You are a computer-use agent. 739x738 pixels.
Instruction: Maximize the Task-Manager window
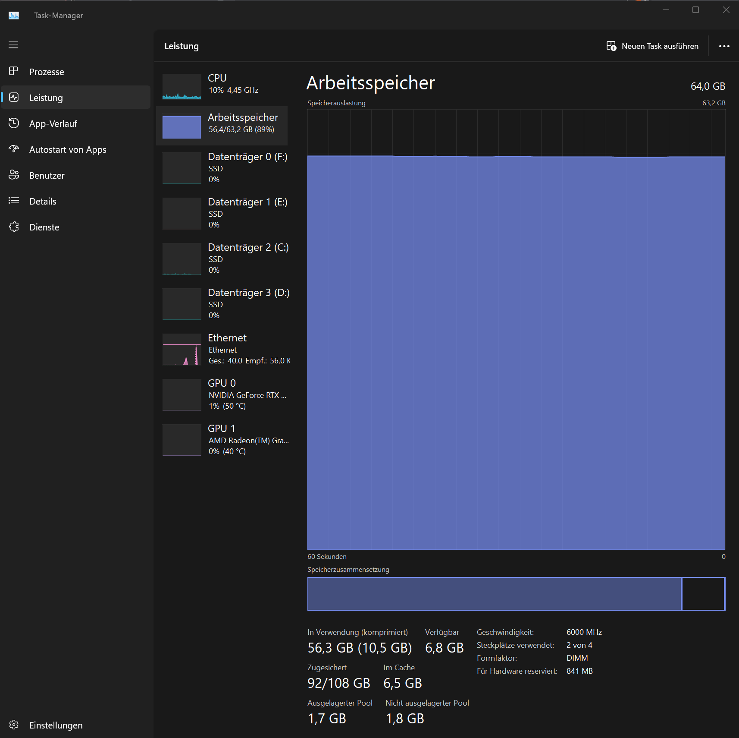pyautogui.click(x=695, y=10)
